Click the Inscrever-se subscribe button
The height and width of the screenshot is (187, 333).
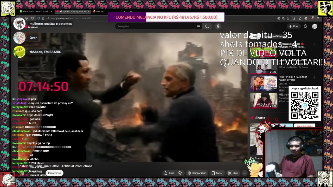tap(54, 173)
